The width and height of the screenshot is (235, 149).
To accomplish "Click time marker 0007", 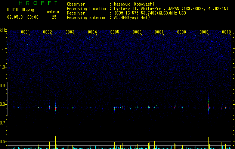I will [x=159, y=32].
